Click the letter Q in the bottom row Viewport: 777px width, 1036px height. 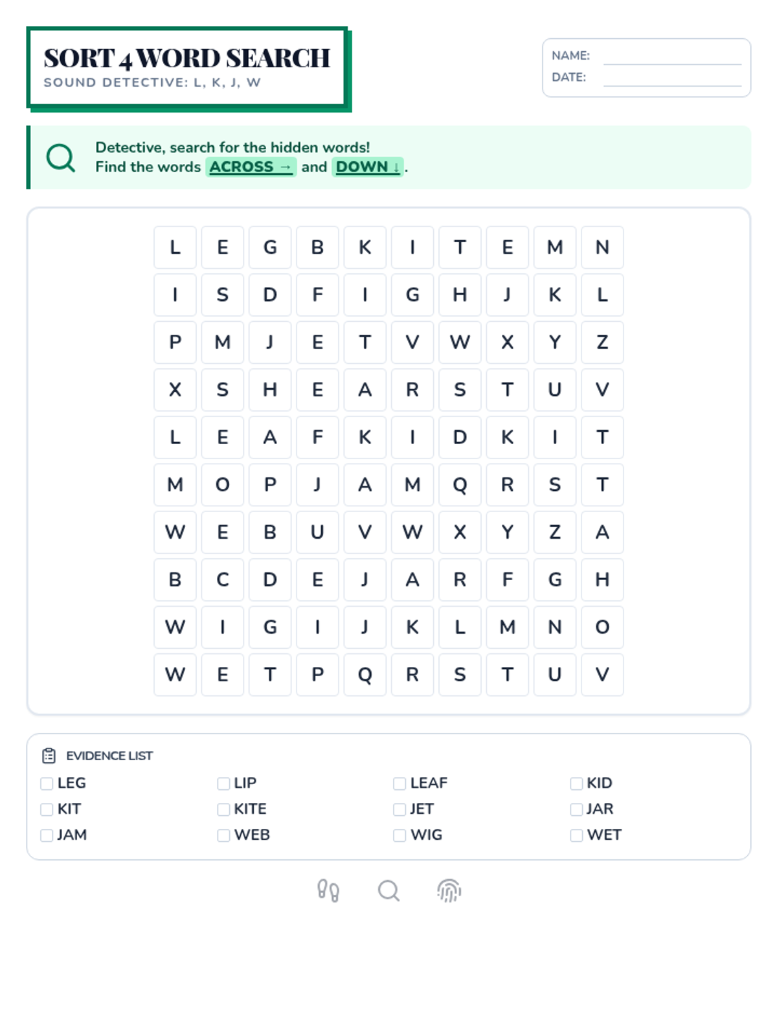pyautogui.click(x=365, y=675)
